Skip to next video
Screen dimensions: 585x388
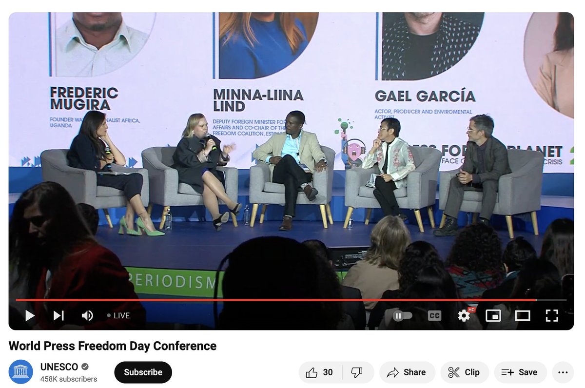58,316
